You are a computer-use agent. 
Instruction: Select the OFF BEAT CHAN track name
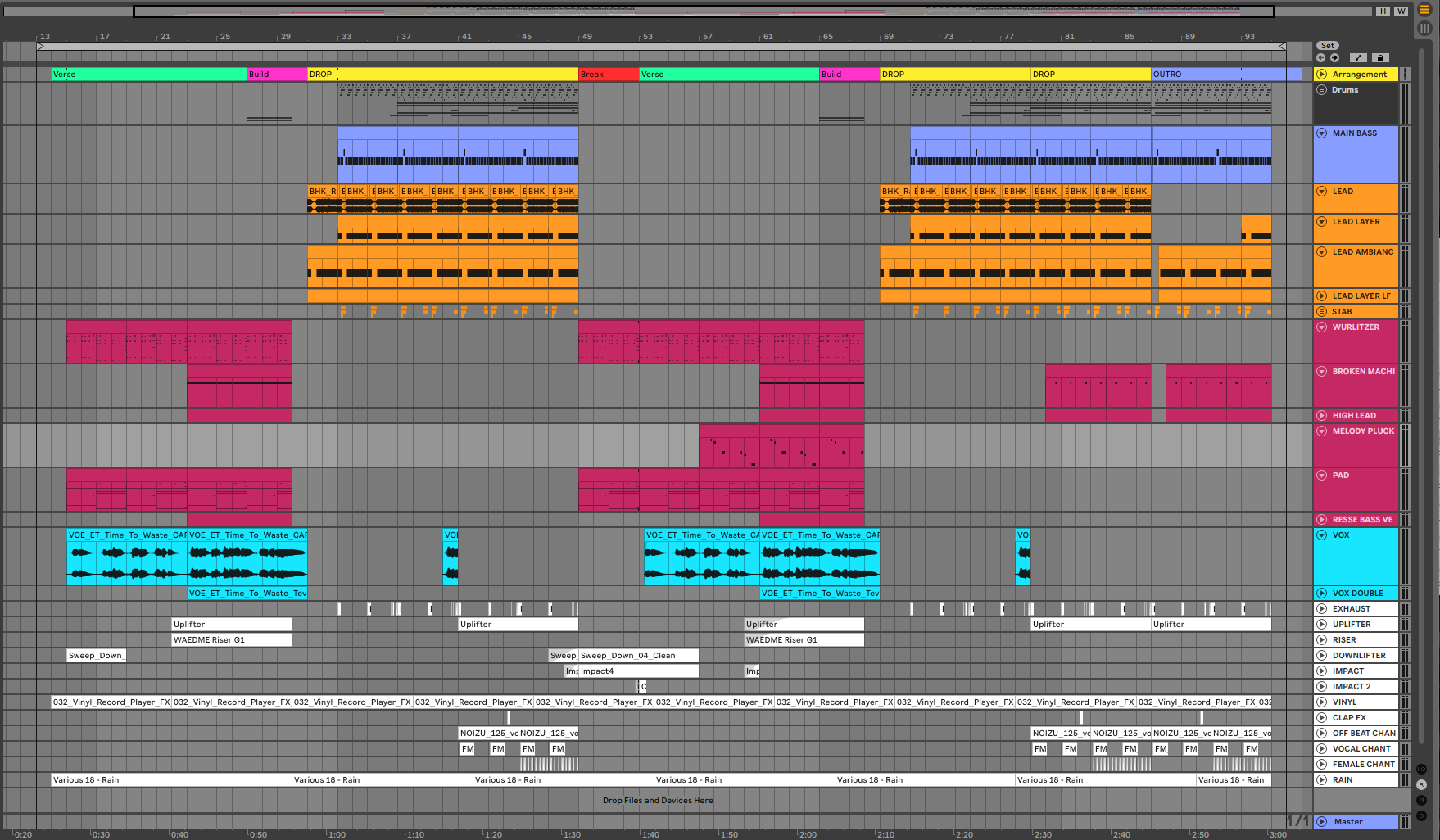coord(1364,734)
